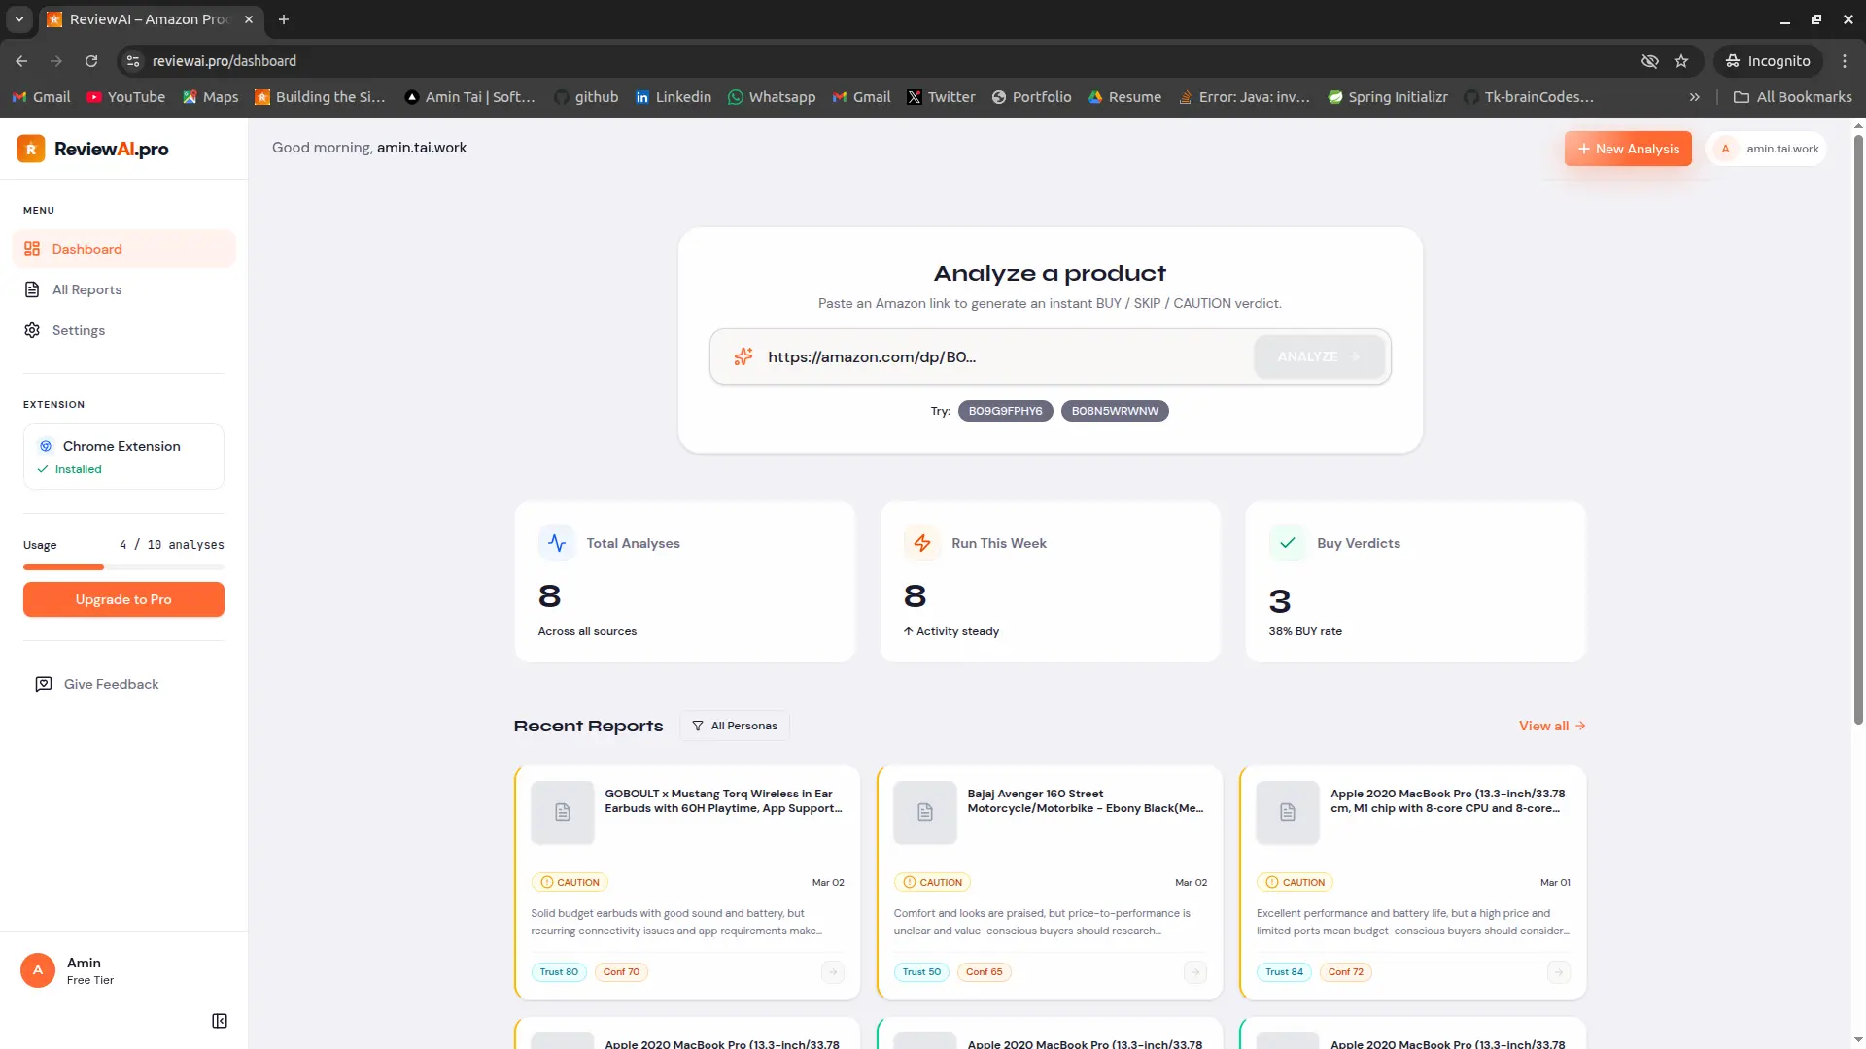The image size is (1866, 1049).
Task: Try sample ASIN B08N5WRWNW
Action: [1115, 411]
